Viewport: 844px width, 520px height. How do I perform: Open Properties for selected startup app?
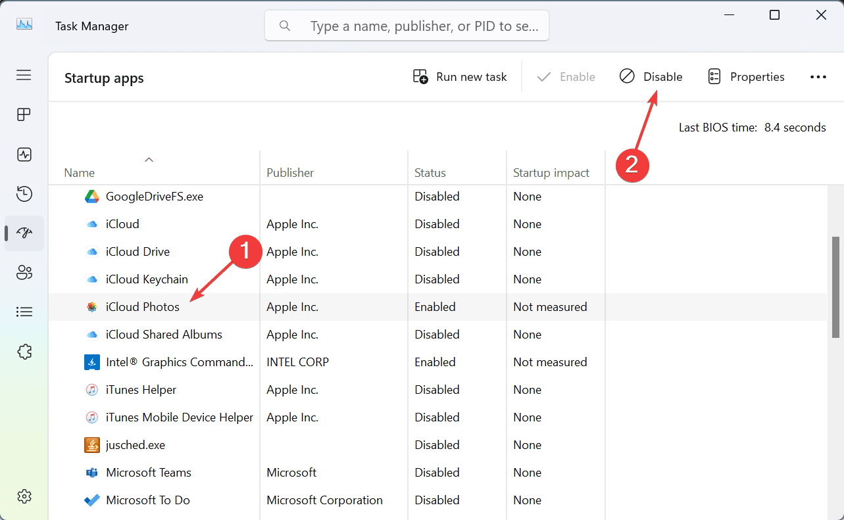point(746,77)
